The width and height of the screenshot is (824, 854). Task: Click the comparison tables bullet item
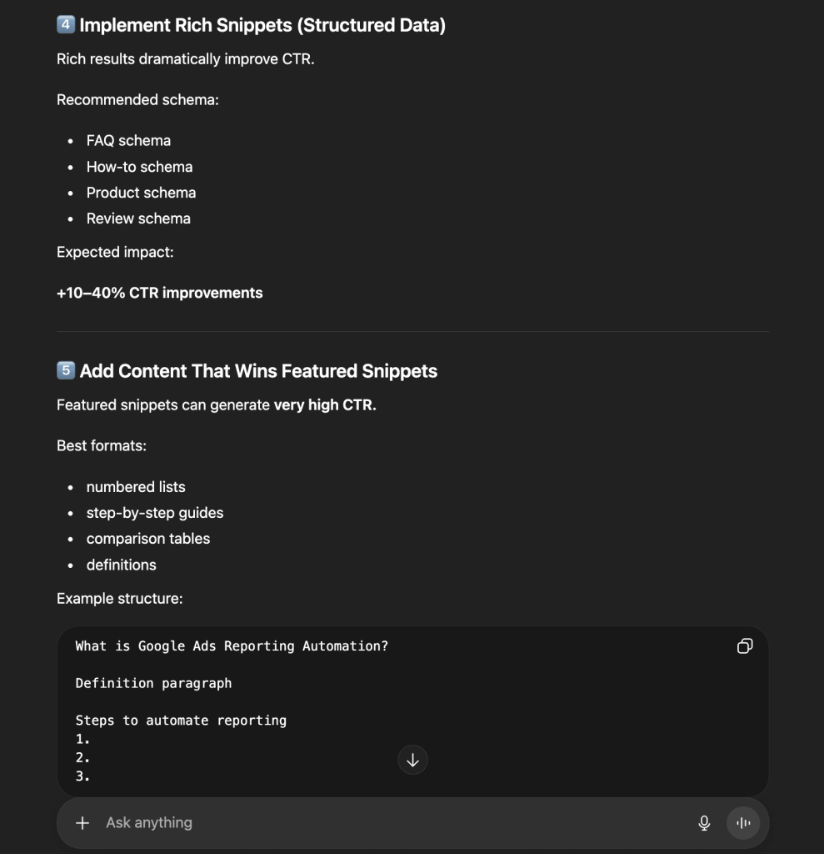[x=148, y=539]
